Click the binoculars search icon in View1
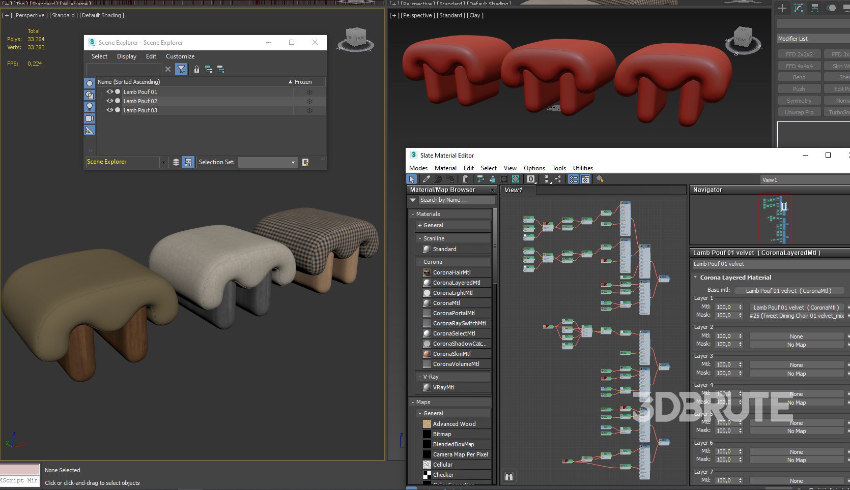This screenshot has height=490, width=850. coord(509,476)
